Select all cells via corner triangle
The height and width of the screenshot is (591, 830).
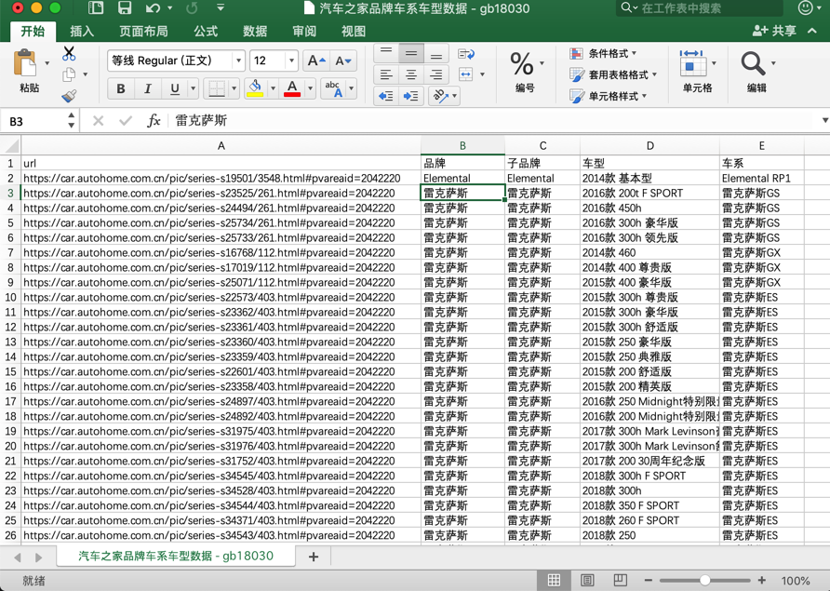pyautogui.click(x=10, y=145)
